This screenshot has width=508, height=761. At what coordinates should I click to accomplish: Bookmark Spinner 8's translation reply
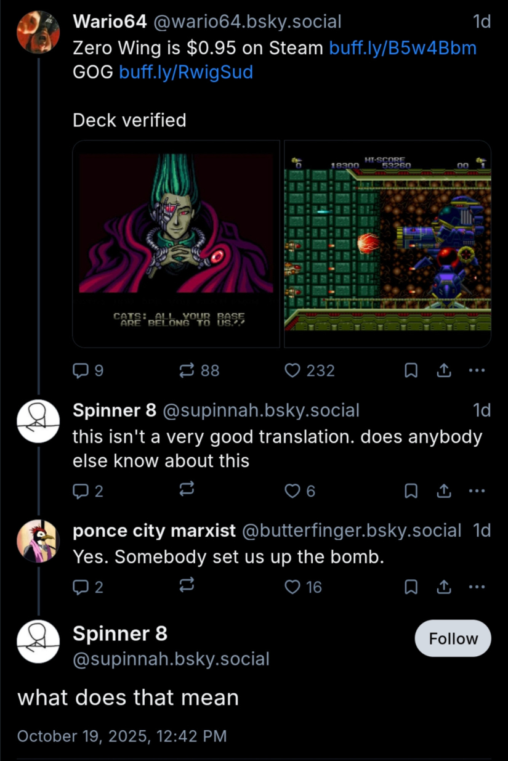pyautogui.click(x=411, y=490)
